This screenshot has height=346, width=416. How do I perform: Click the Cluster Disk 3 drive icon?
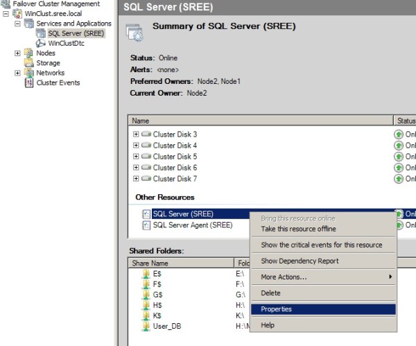(146, 135)
